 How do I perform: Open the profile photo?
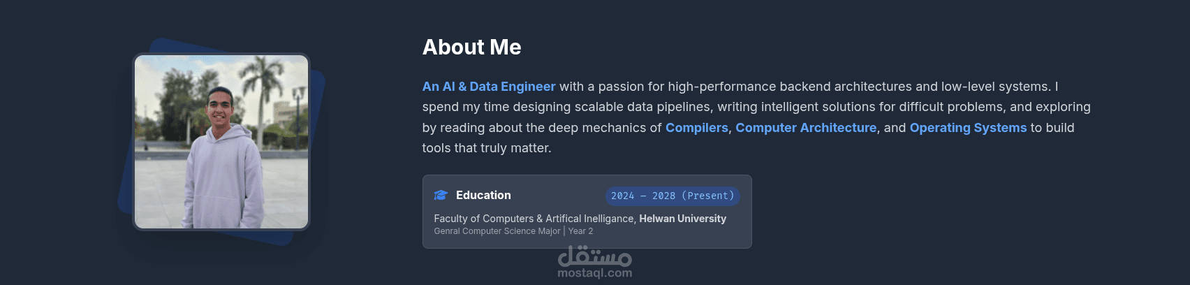coord(221,142)
